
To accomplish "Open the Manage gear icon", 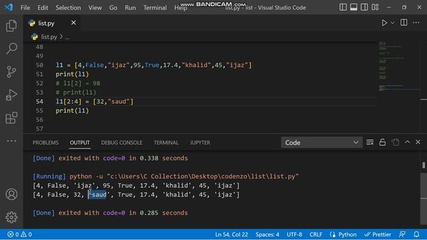I will (11, 217).
